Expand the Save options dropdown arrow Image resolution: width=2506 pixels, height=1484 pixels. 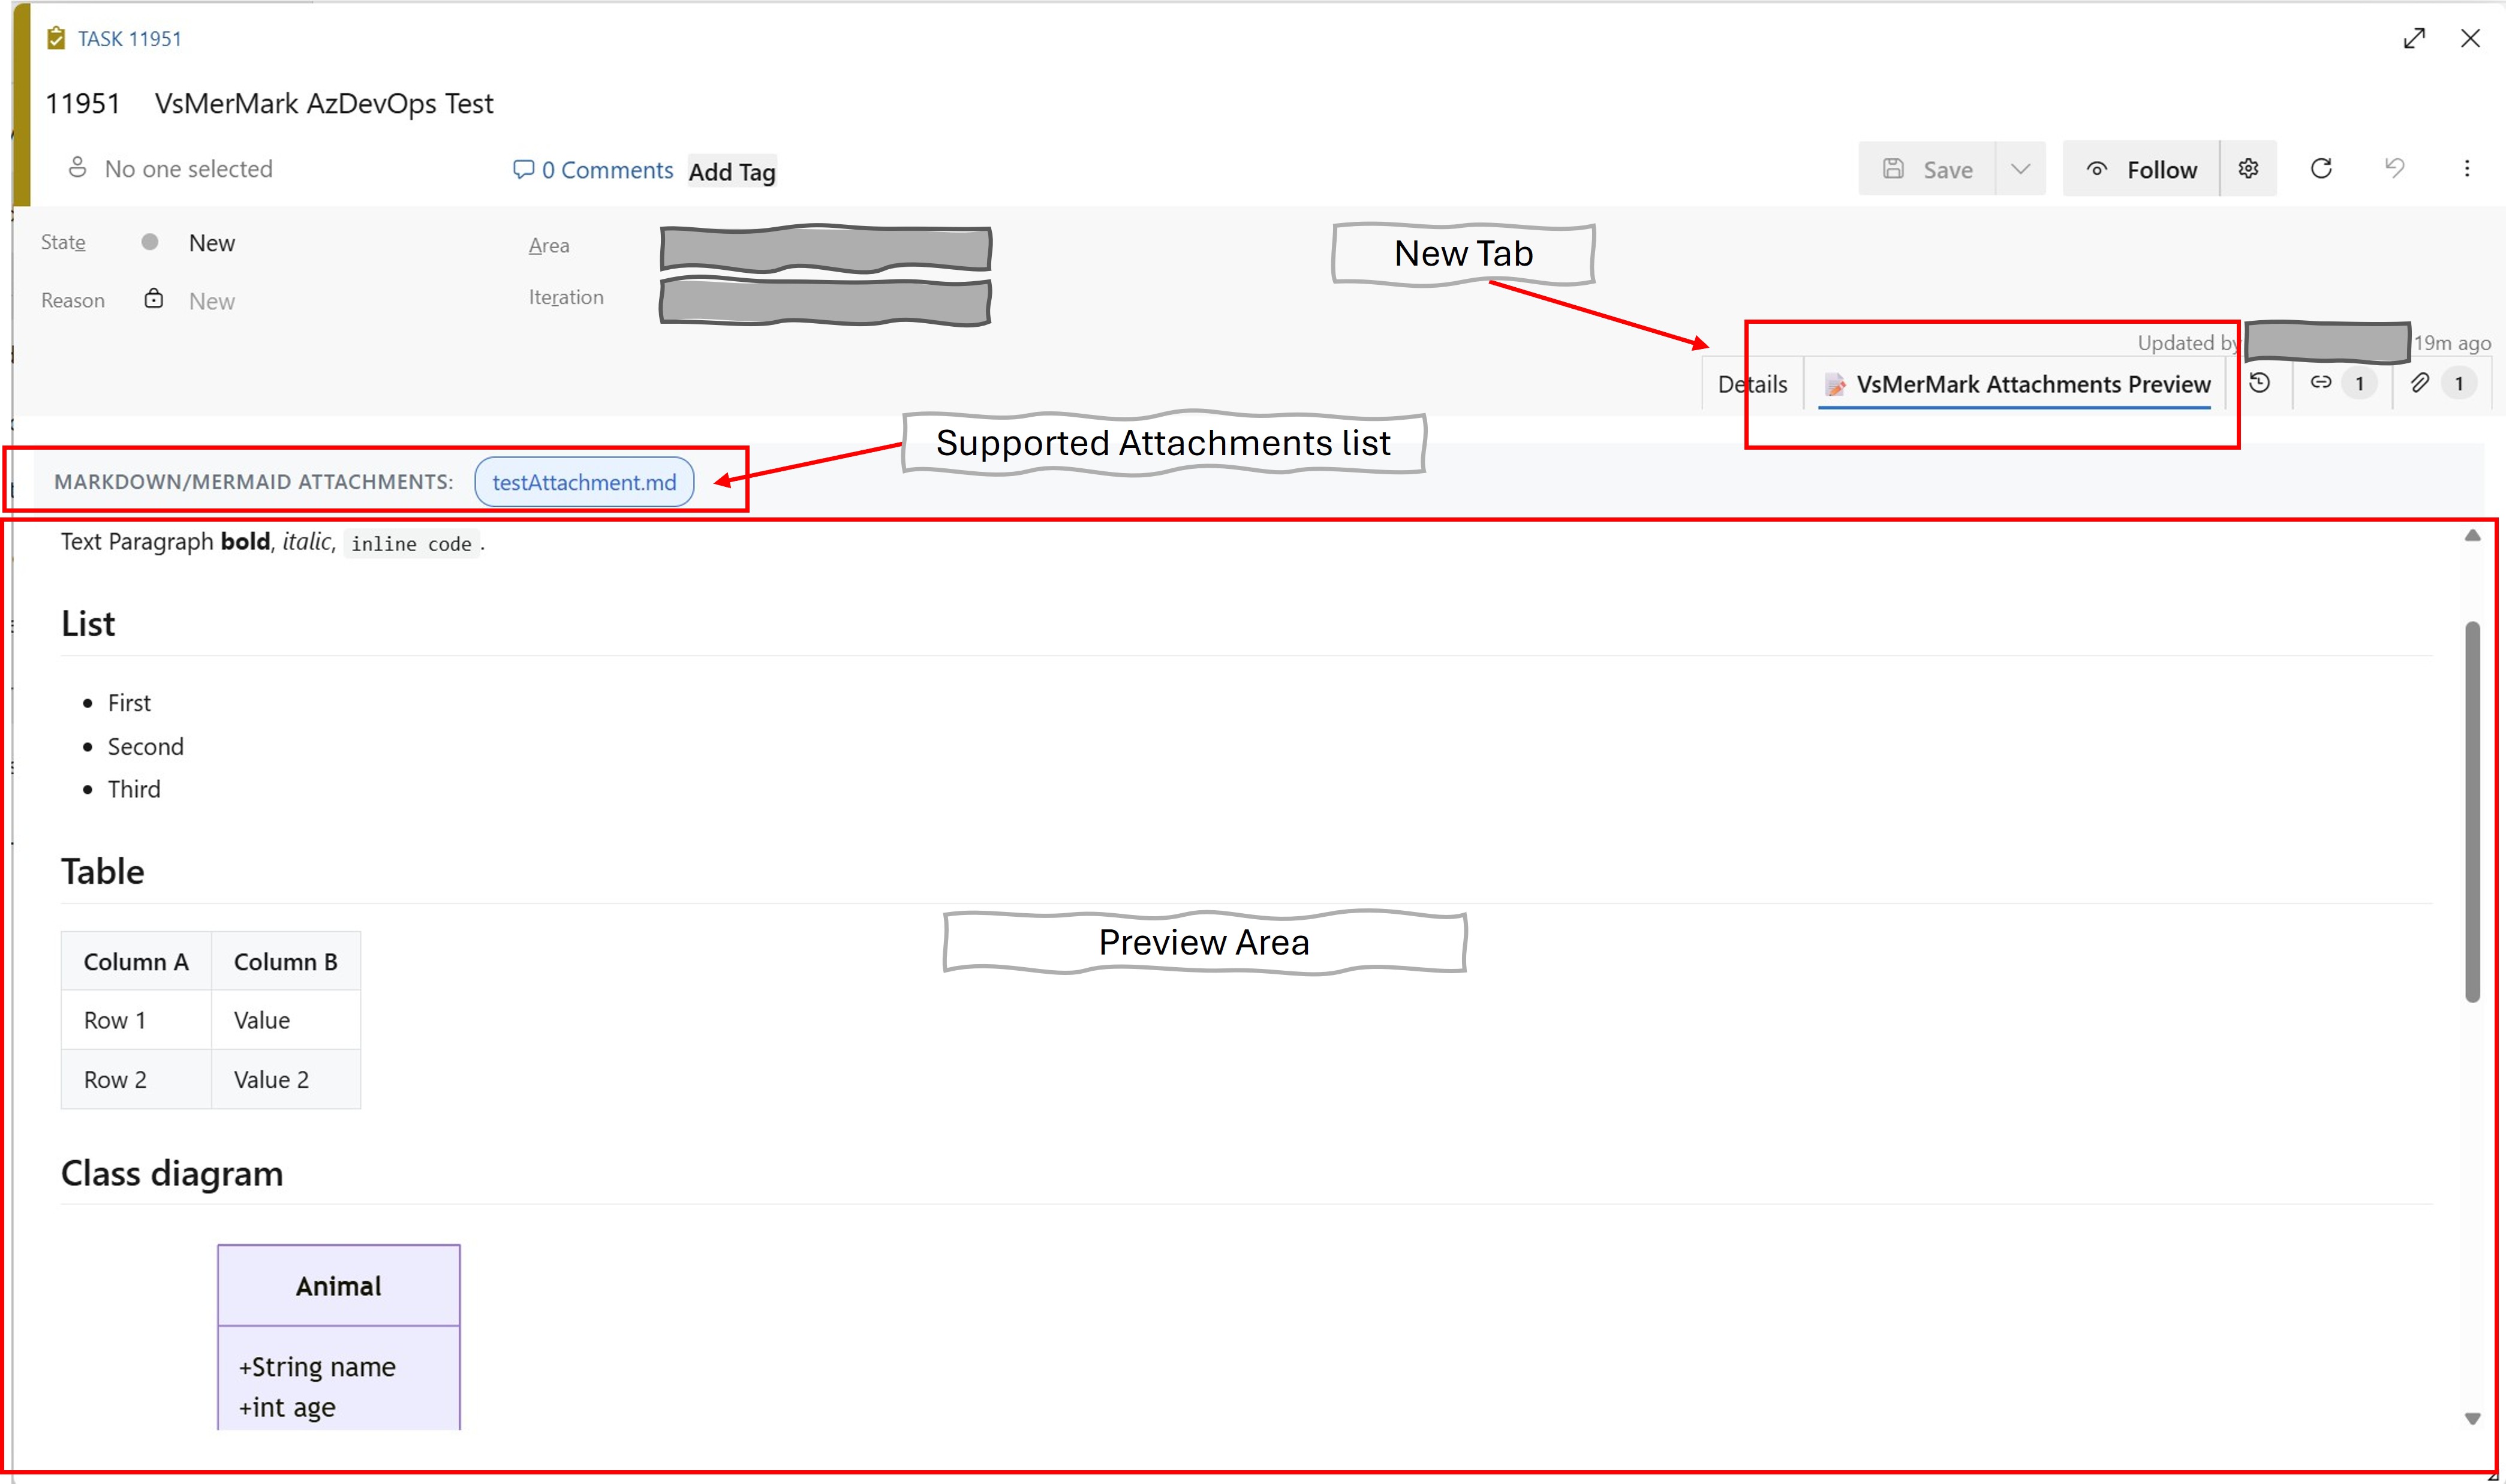point(2020,169)
